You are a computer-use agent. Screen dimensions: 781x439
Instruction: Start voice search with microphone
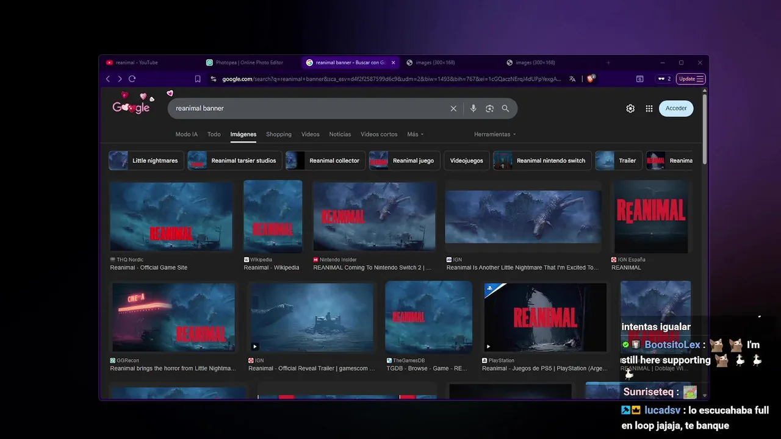pos(473,109)
